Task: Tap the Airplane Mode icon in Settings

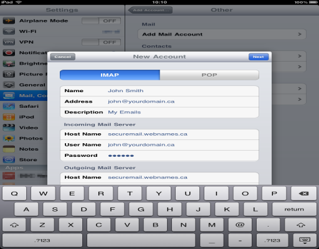Action: pyautogui.click(x=9, y=21)
